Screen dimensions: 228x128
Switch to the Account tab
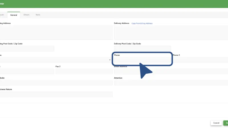pos(2,15)
